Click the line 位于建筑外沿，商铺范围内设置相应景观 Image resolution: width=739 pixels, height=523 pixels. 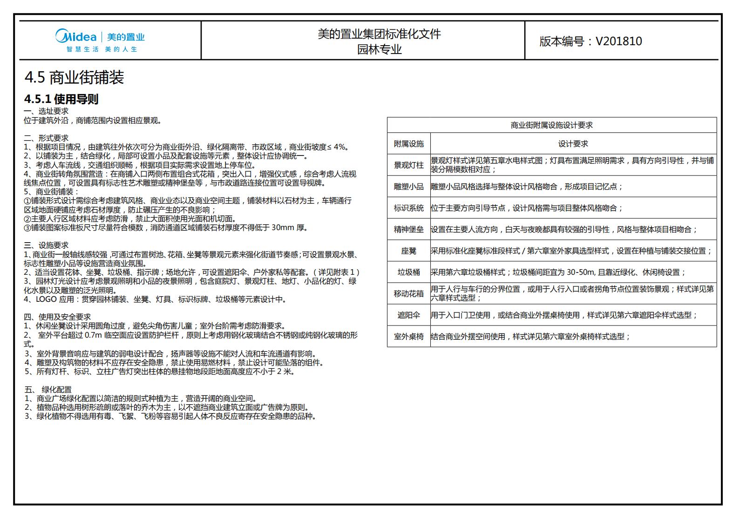point(93,121)
